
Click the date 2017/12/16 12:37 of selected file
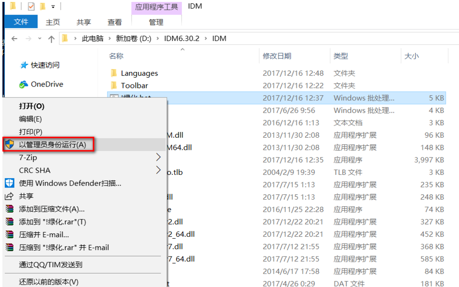click(293, 98)
